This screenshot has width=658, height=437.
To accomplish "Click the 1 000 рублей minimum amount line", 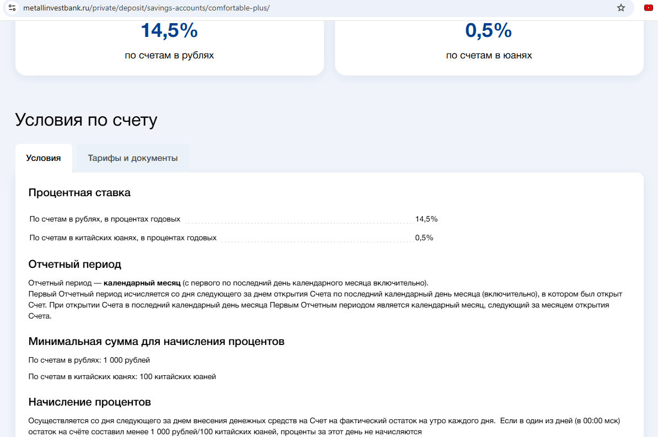I will [x=89, y=360].
